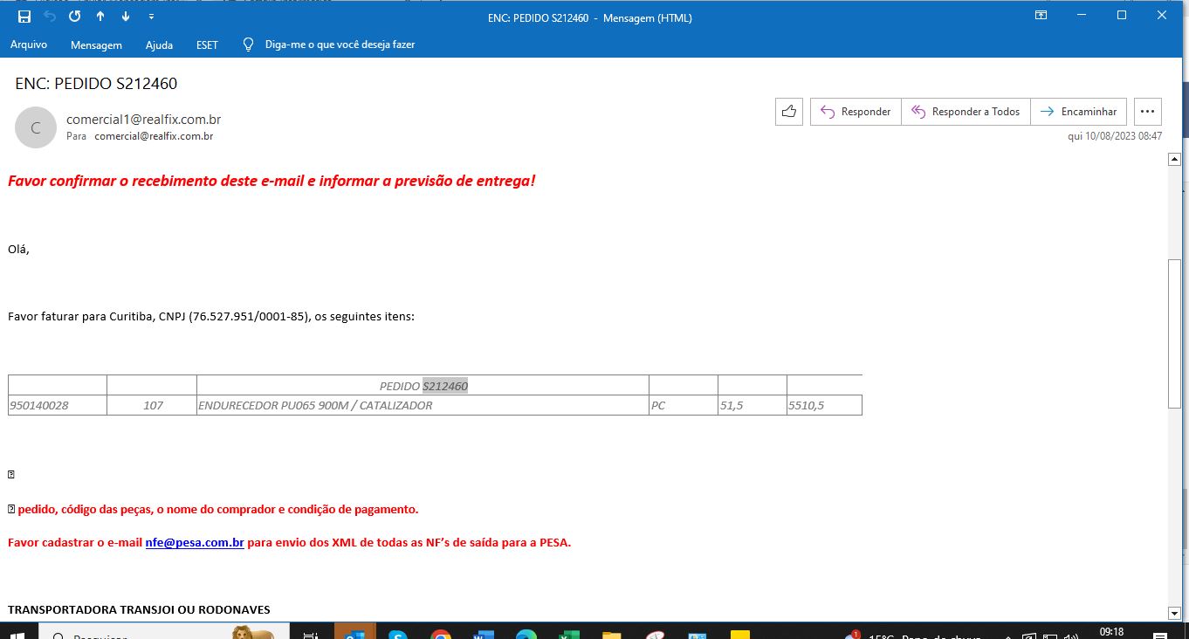
Task: Click in the 'Diga-me o que você deseja fazer' box
Action: [340, 45]
